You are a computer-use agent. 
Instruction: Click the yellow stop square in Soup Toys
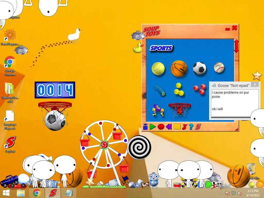coord(177,127)
